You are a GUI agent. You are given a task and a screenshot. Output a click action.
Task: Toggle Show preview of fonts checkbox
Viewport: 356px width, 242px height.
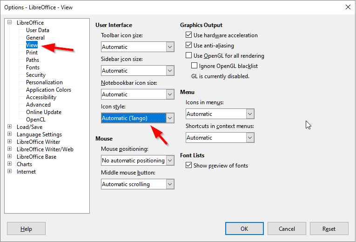click(x=188, y=165)
